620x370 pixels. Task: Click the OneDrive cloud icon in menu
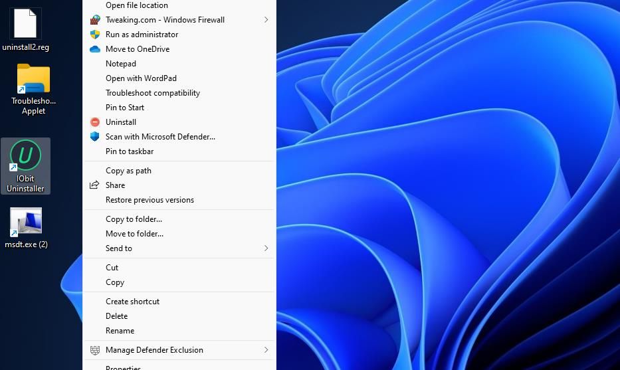[x=95, y=49]
